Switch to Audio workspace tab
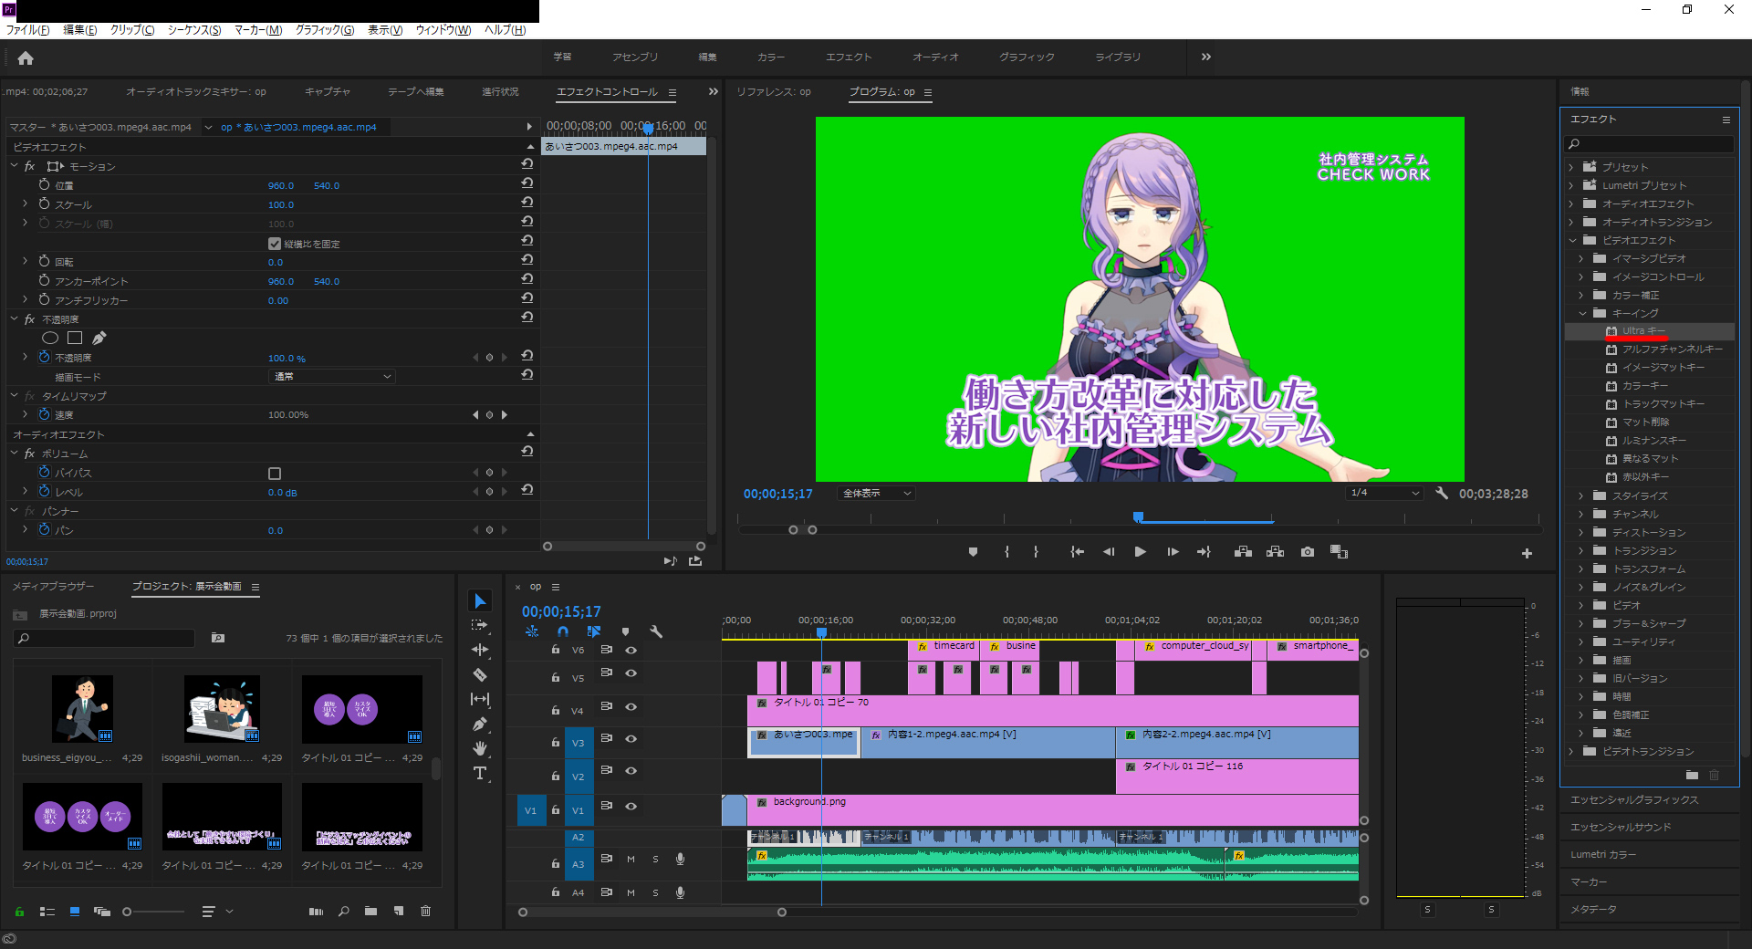1752x949 pixels. 935,57
